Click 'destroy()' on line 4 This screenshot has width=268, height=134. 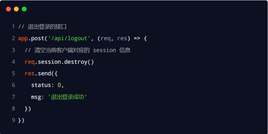[79, 62]
